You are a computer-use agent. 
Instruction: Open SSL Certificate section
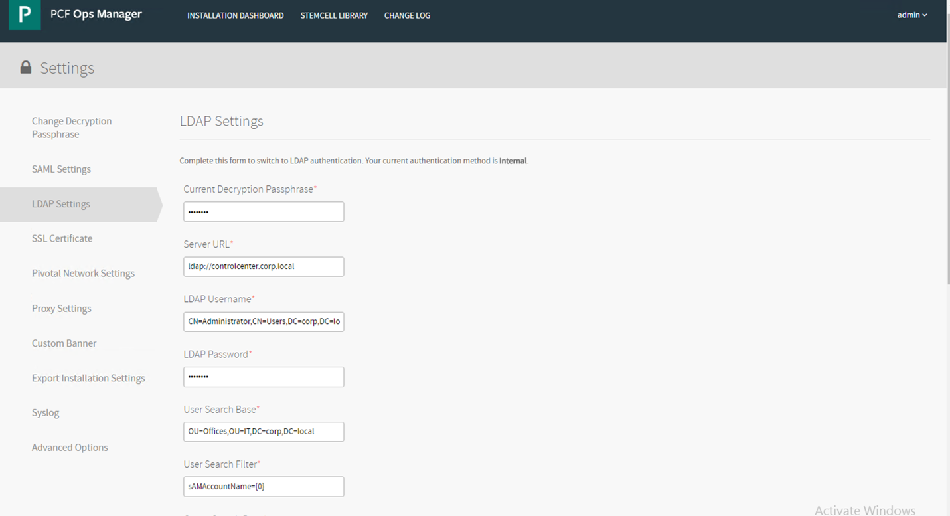62,238
